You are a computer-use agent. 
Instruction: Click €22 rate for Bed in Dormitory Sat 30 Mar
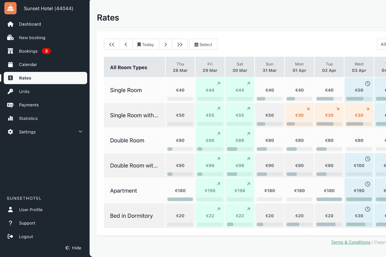pos(240,216)
